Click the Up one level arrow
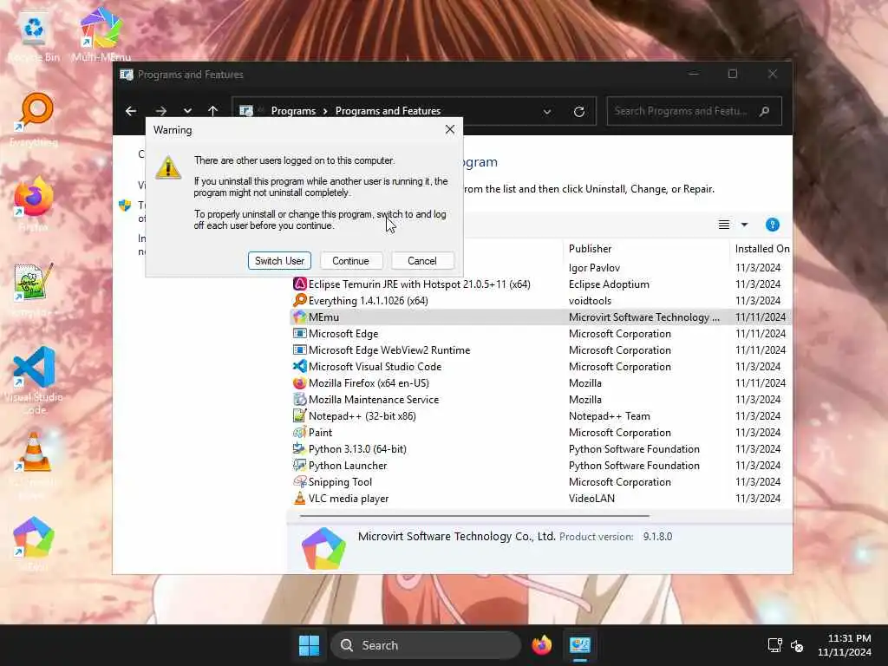Screen dimensions: 888x666 213,111
